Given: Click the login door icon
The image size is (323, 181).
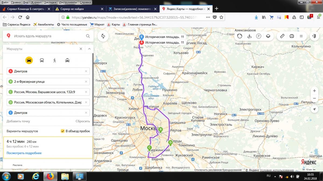Looking at the screenshot, I should pyautogui.click(x=314, y=36).
